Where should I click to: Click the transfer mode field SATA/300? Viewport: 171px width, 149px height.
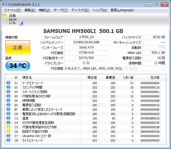(x=87, y=58)
